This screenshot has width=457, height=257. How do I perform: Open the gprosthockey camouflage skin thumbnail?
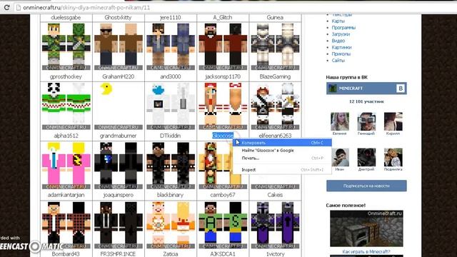tap(66, 46)
